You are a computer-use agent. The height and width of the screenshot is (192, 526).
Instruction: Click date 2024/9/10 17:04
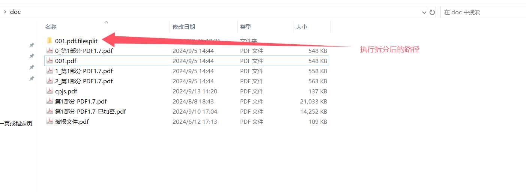click(195, 111)
